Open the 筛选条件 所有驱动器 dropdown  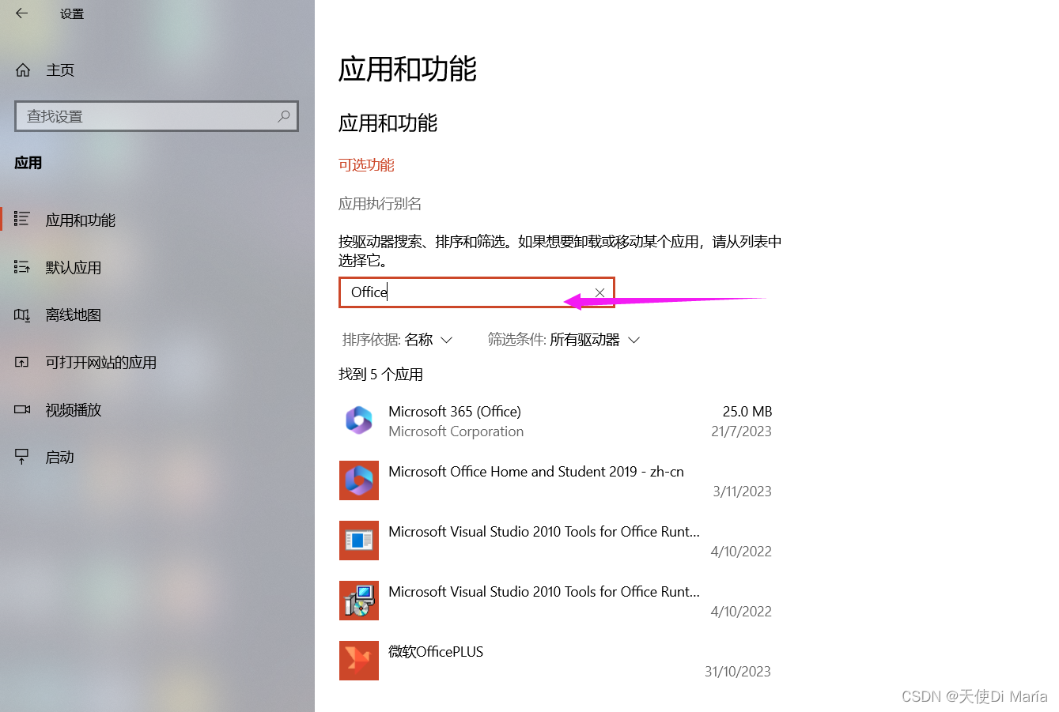563,340
